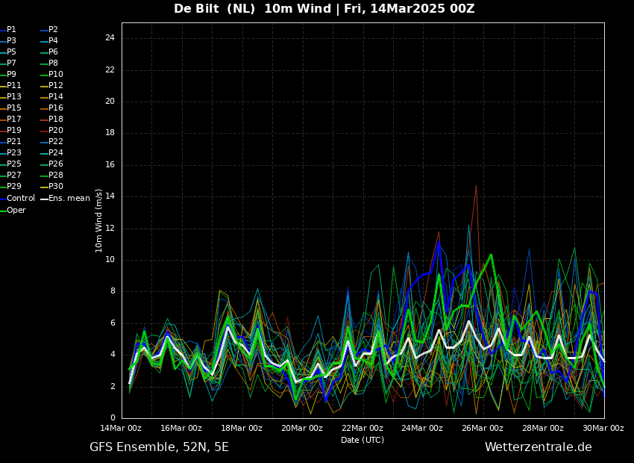Click the Wetterzentrale.de text
This screenshot has height=463, width=634.
tap(539, 447)
